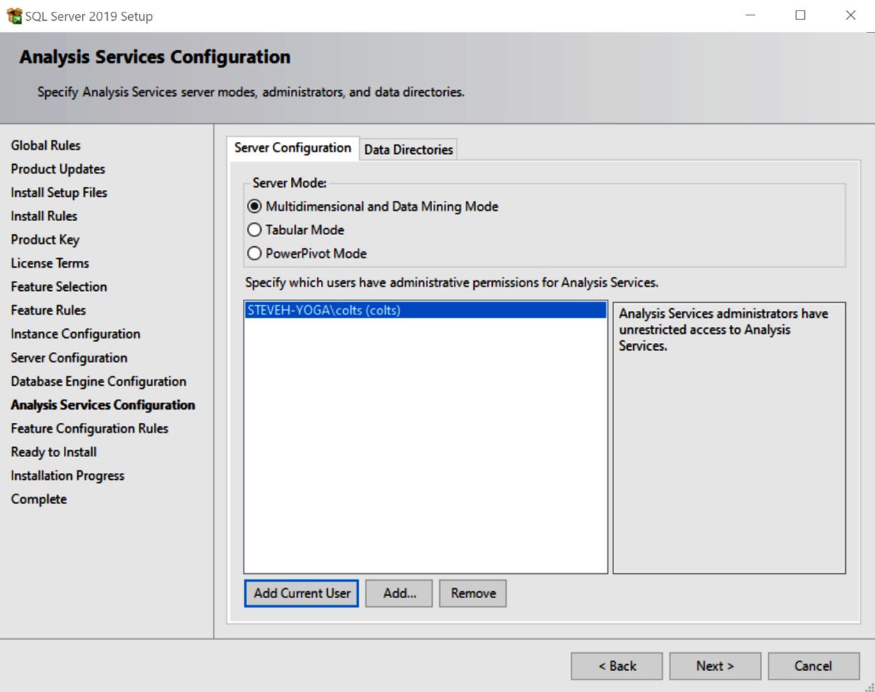
Task: Remove the selected administrator user
Action: pyautogui.click(x=473, y=593)
